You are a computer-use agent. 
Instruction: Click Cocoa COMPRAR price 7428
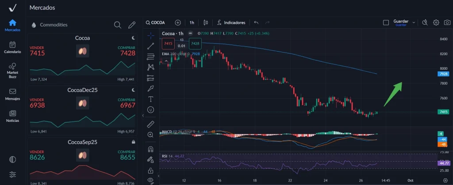point(127,53)
